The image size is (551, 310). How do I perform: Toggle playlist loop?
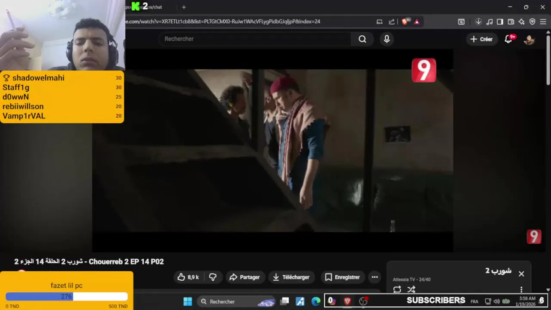[x=397, y=289]
